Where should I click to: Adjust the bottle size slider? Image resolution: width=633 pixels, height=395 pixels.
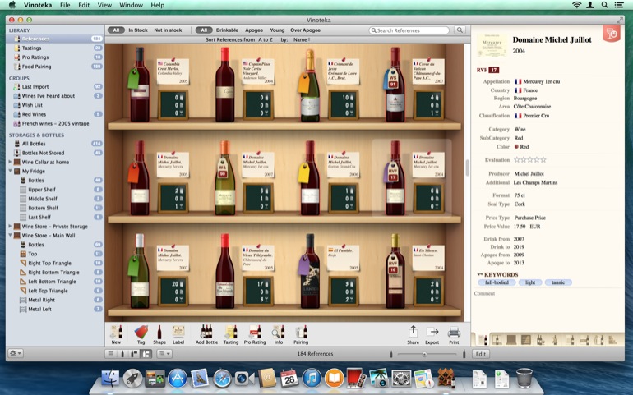click(424, 354)
